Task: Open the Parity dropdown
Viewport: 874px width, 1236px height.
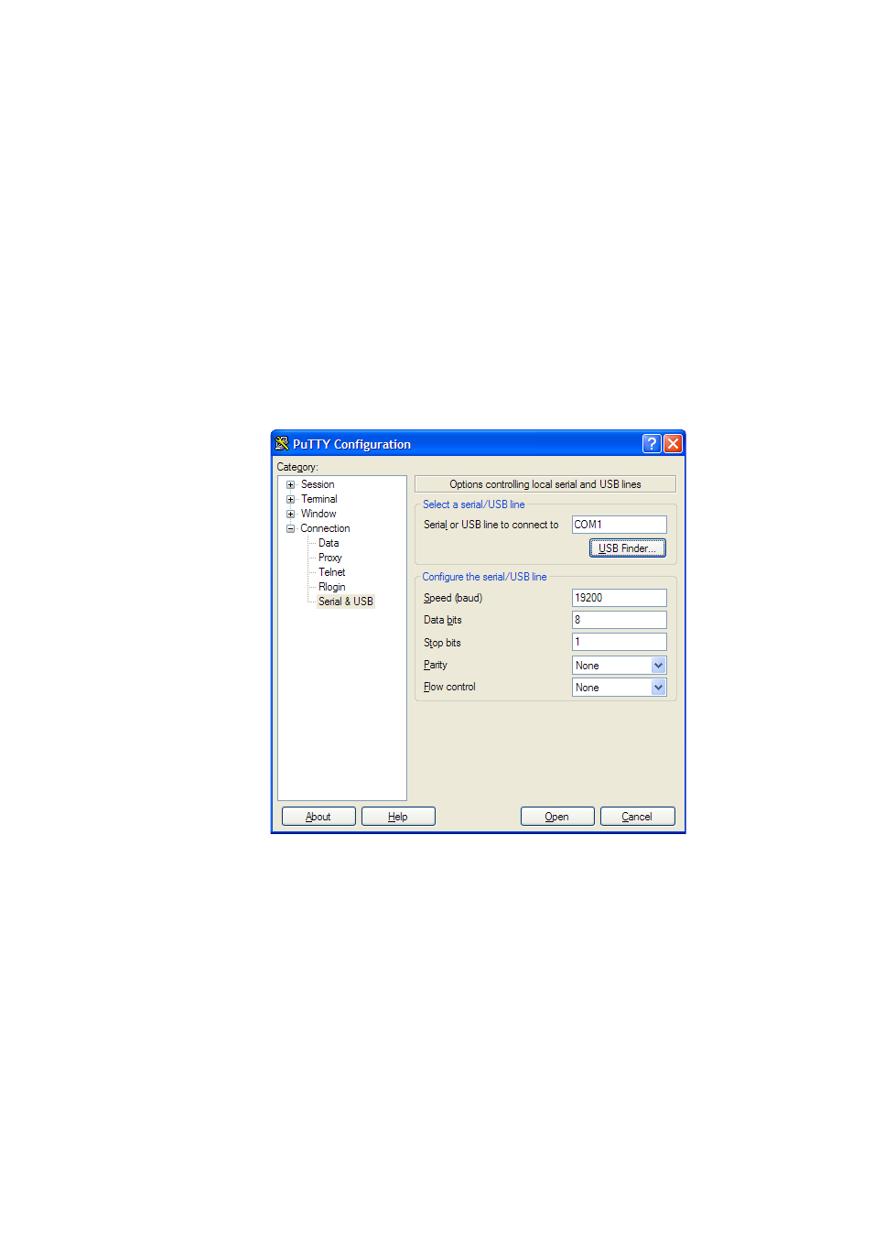Action: pos(620,666)
